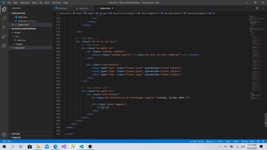Click the Port : 5500 Live Server status

247,141
